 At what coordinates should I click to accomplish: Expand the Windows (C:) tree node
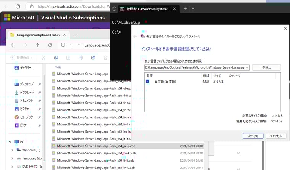tap(12, 150)
